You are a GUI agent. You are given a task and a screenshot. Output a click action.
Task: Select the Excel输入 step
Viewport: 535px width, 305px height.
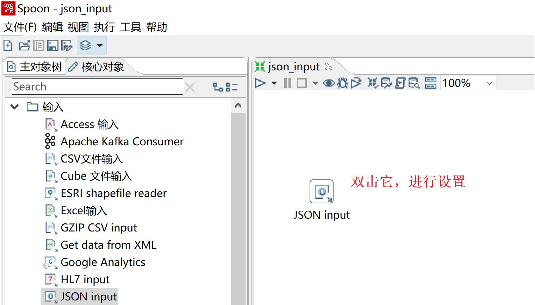point(83,210)
